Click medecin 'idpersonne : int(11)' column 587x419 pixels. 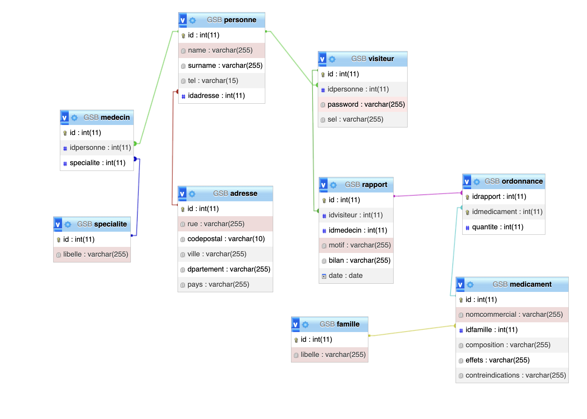(x=97, y=147)
